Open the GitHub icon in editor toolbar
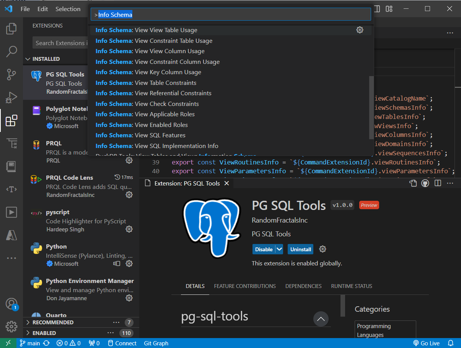Screen dimensions: 461x348 (425, 183)
